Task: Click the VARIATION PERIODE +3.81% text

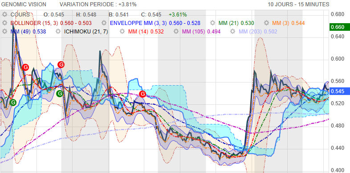Action: click(98, 4)
